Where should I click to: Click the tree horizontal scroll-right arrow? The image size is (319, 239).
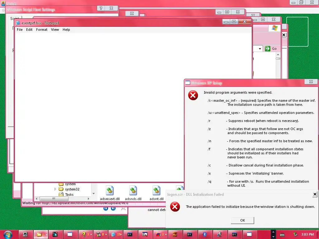click(88, 199)
